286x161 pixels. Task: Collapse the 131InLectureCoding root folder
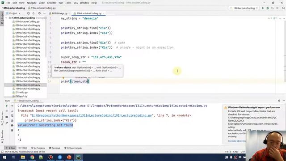click(x=7, y=18)
